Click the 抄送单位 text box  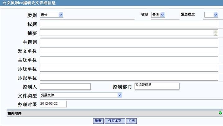[x=129, y=69]
